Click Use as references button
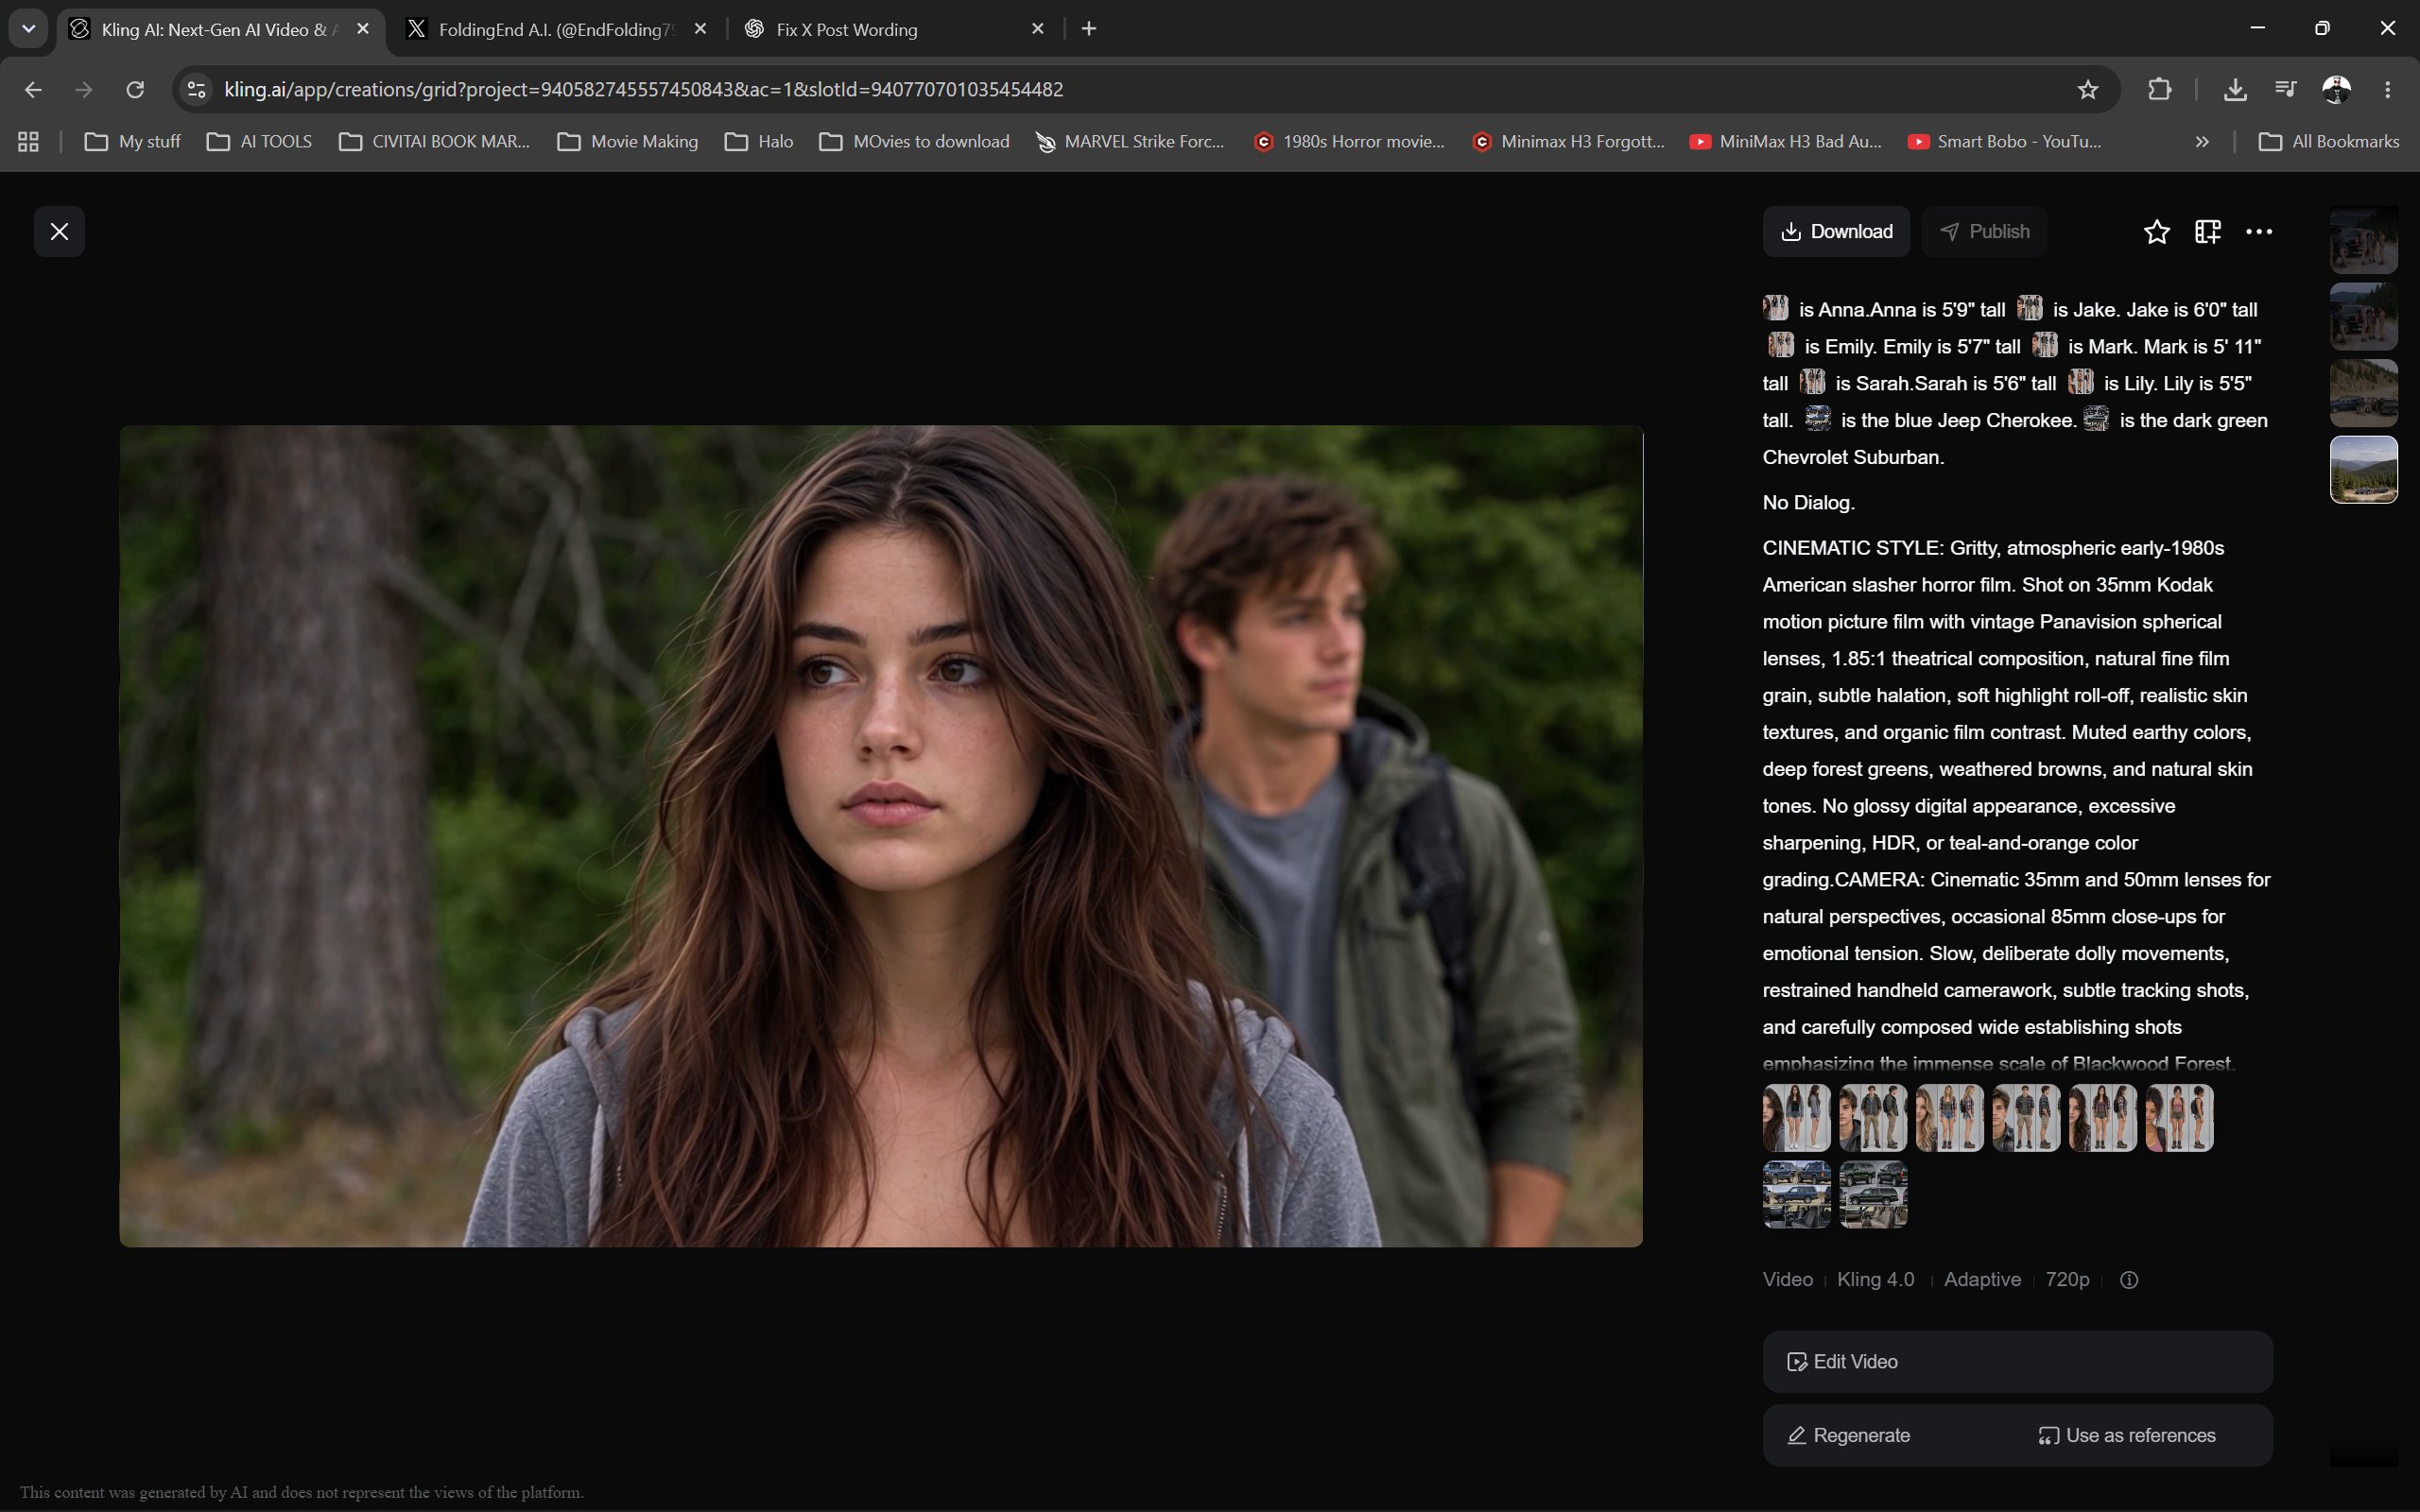The width and height of the screenshot is (2420, 1512). coord(2127,1436)
